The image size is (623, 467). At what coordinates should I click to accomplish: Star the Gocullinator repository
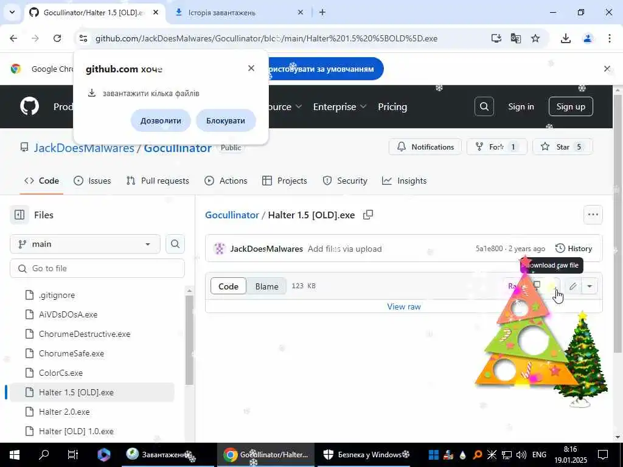tap(563, 147)
